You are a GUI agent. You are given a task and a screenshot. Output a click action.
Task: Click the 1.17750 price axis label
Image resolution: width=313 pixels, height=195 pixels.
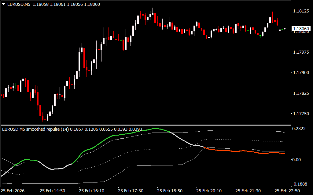coord(300,114)
